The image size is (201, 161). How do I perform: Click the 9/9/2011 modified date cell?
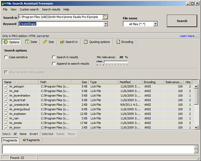(130, 105)
